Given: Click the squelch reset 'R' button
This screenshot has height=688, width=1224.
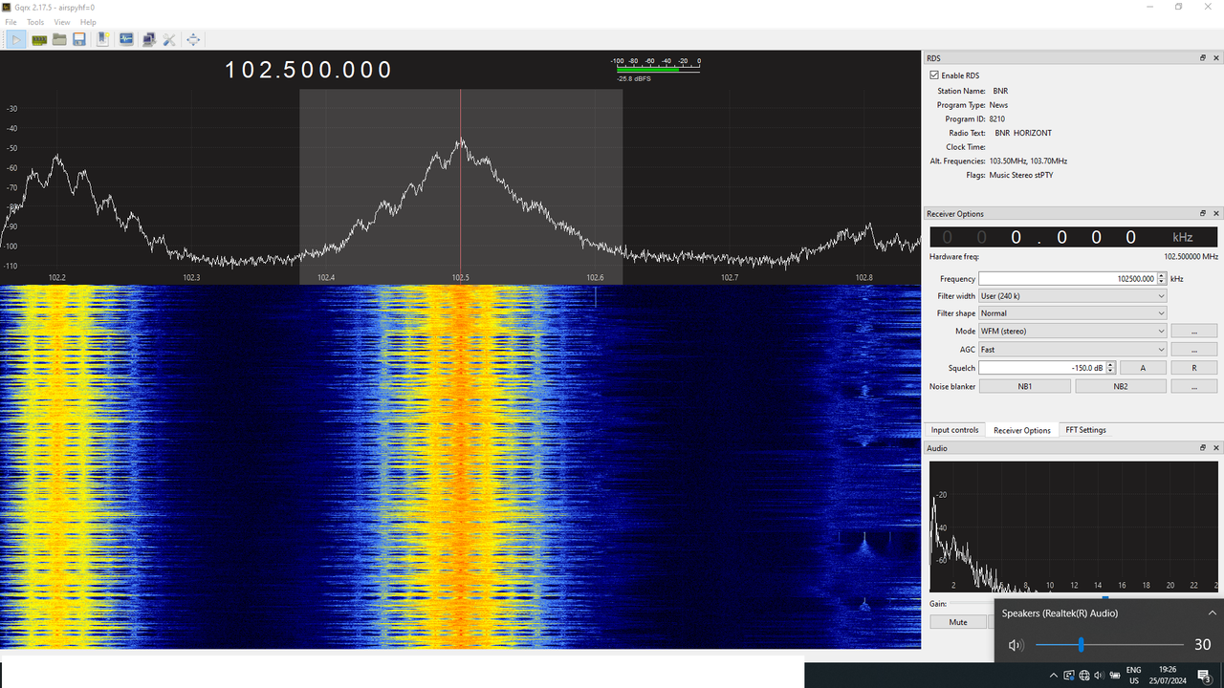Looking at the screenshot, I should 1194,368.
